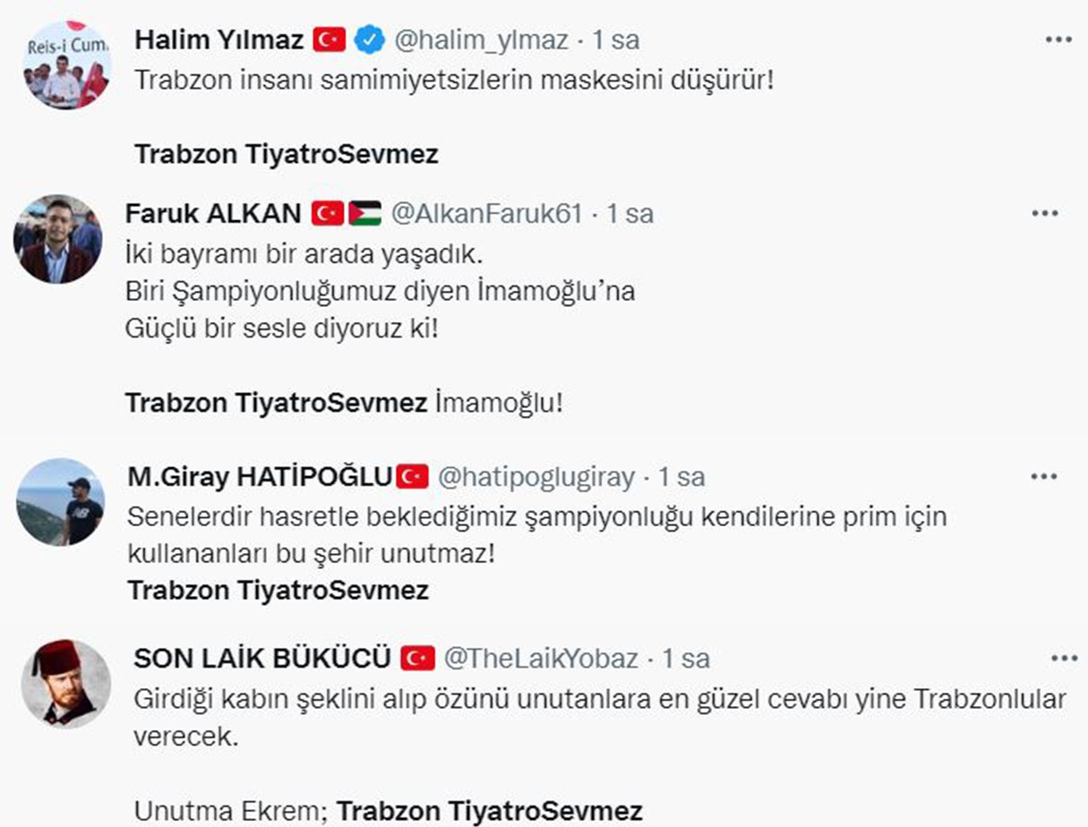Open Halim Yılmaz's profile picture
1088x827 pixels.
point(65,64)
